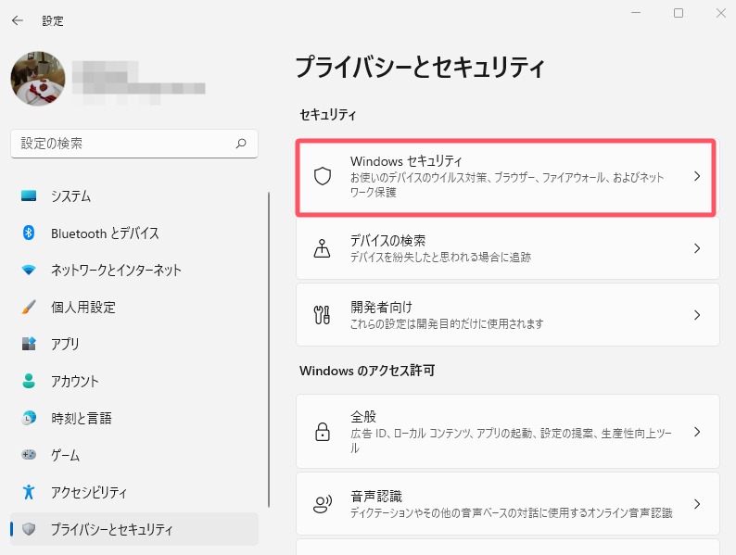Minimize the 設定 window
Viewport: 736px width, 555px height.
tap(636, 13)
